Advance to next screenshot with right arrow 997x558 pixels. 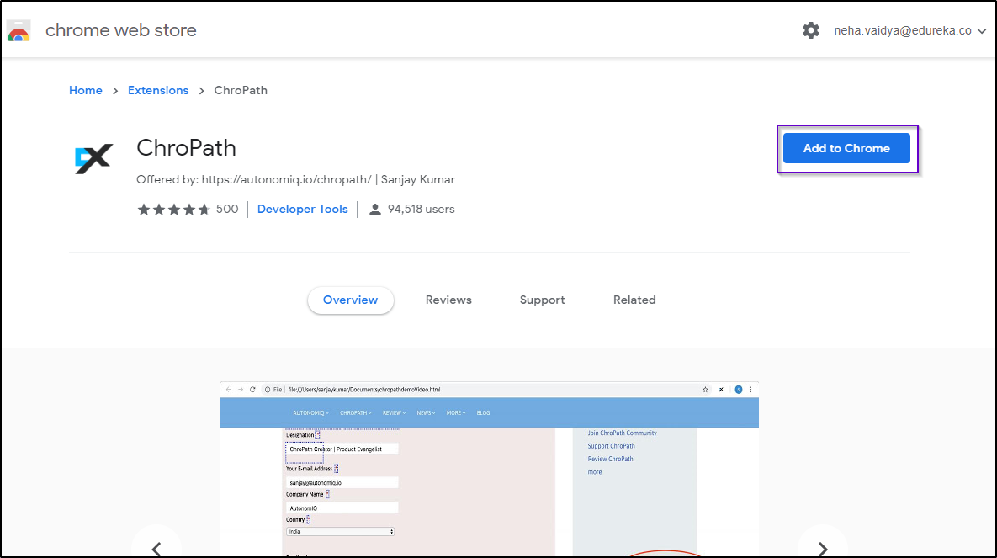[822, 547]
